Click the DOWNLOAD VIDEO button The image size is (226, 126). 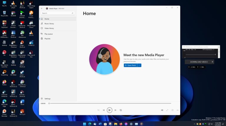click(199, 62)
